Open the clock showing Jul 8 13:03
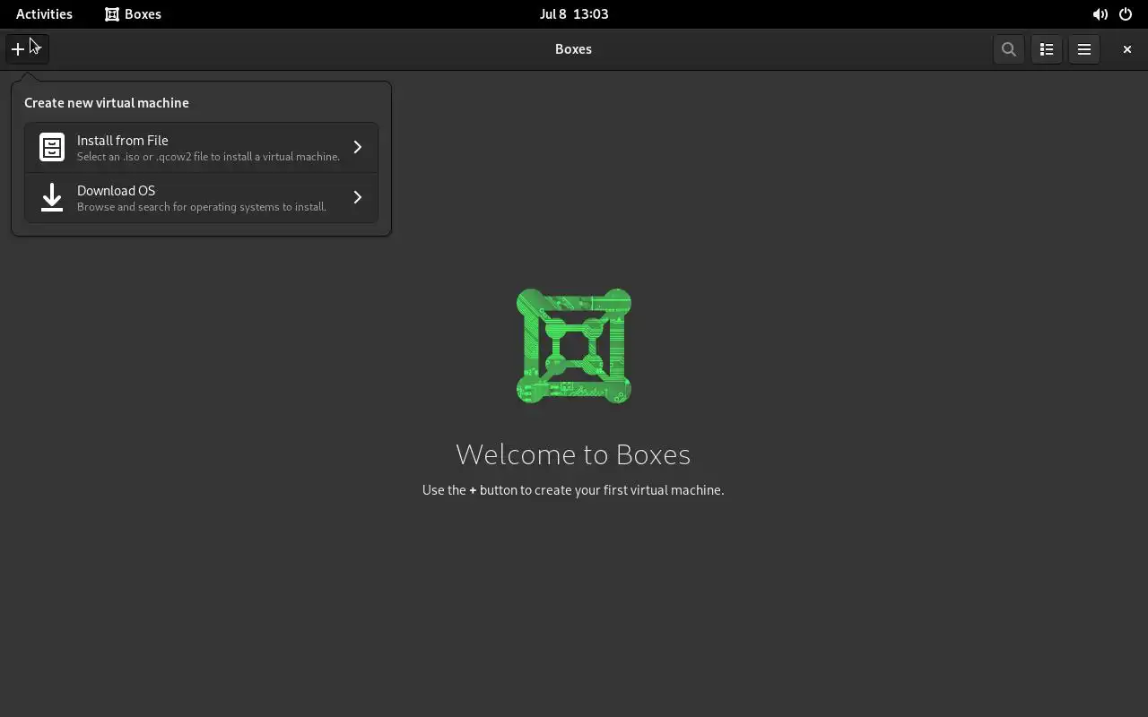The image size is (1148, 717). [574, 14]
